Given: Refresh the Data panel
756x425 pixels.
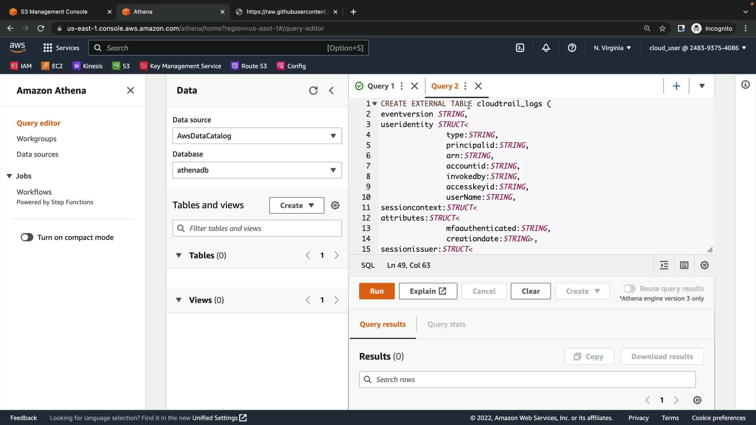Looking at the screenshot, I should (x=313, y=91).
